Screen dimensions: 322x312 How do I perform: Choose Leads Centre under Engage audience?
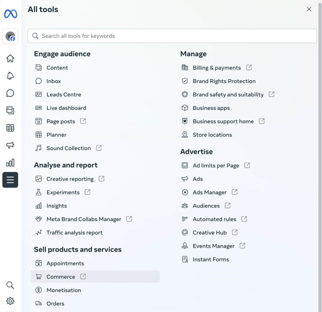(64, 94)
